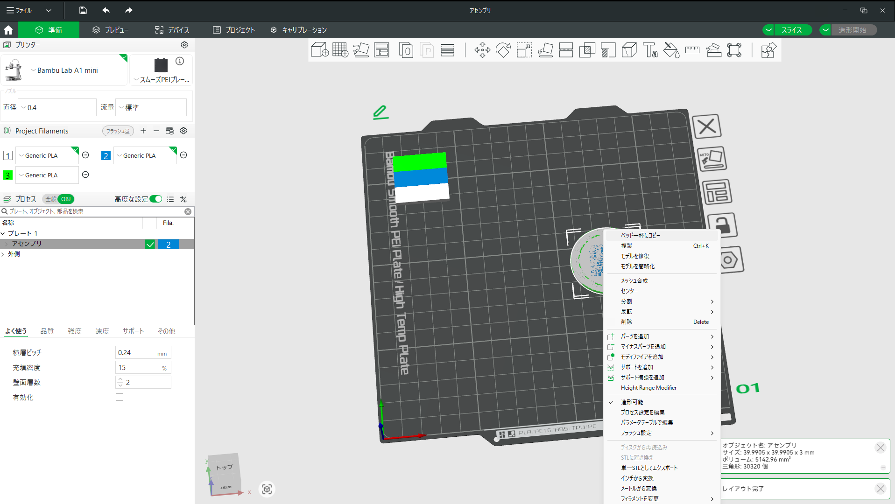Check the 有効化 checkbox

[x=120, y=397]
